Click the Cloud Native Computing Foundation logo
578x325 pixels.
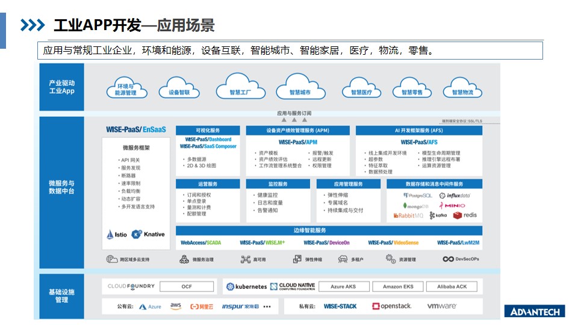tap(293, 286)
